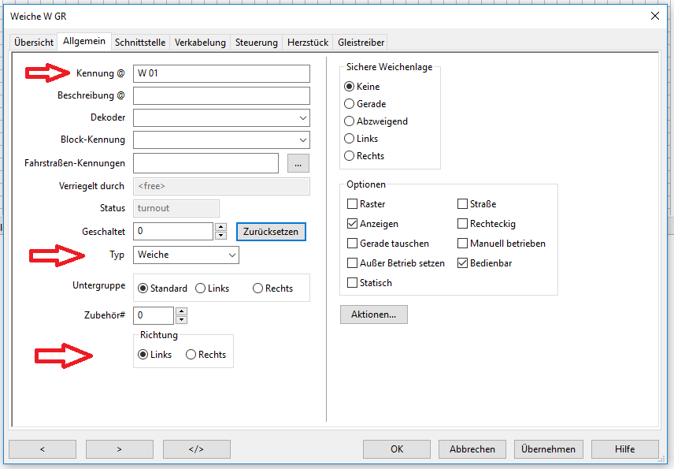
Task: Increase the Geschaltet value with up arrow
Action: click(220, 227)
